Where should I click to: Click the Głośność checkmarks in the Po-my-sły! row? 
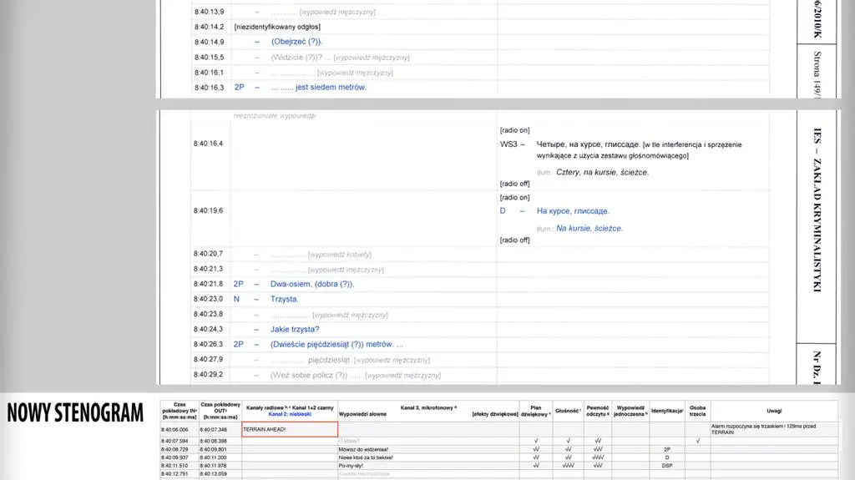click(568, 466)
